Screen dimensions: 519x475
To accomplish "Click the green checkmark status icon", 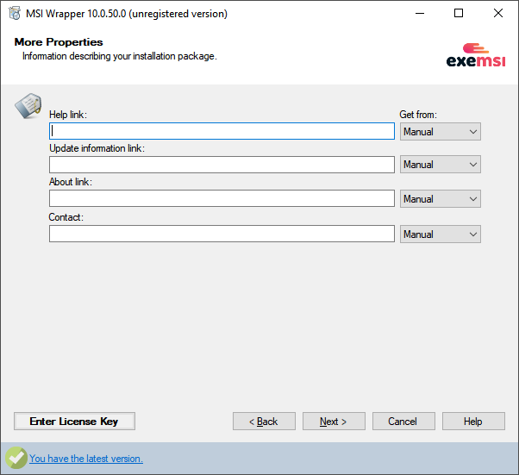I will click(x=16, y=458).
